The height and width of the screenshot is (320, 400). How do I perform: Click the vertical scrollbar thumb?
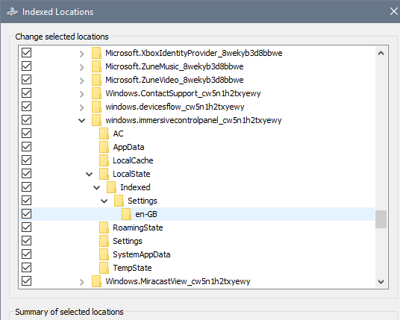click(381, 219)
